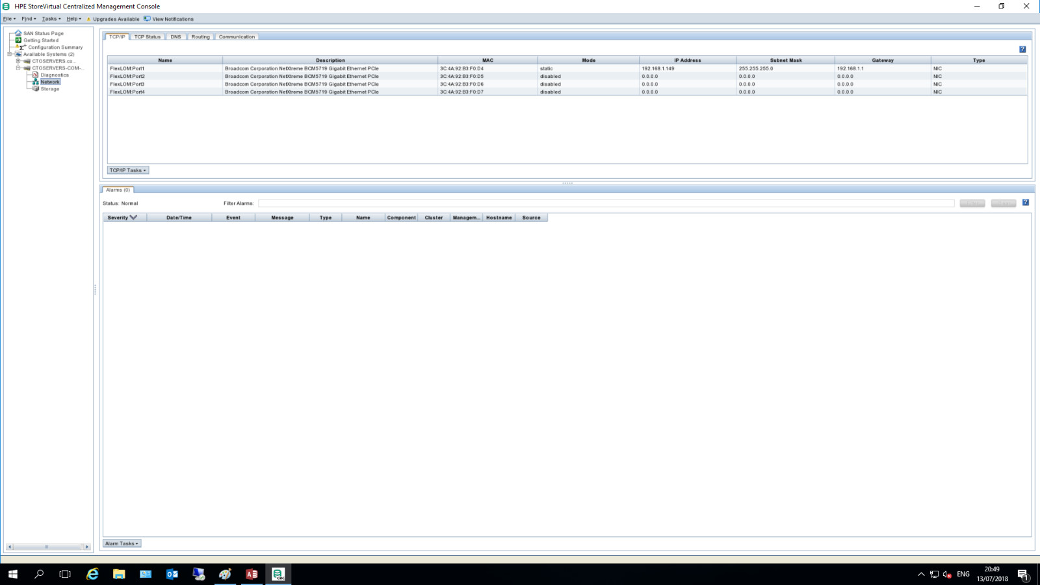1040x585 pixels.
Task: Collapse the Available Systems tree node
Action: click(x=10, y=54)
